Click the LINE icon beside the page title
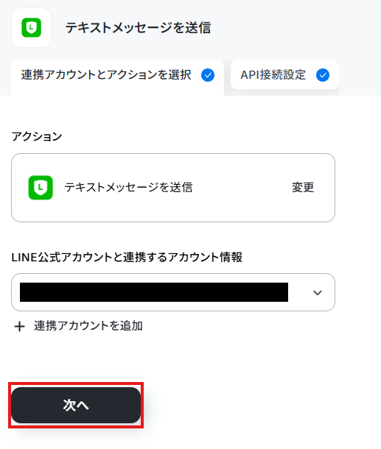The image size is (381, 449). pyautogui.click(x=31, y=28)
